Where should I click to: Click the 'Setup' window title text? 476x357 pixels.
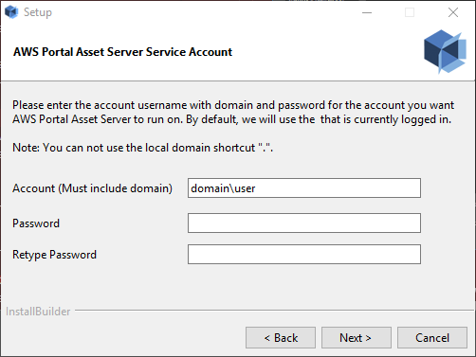tap(38, 12)
